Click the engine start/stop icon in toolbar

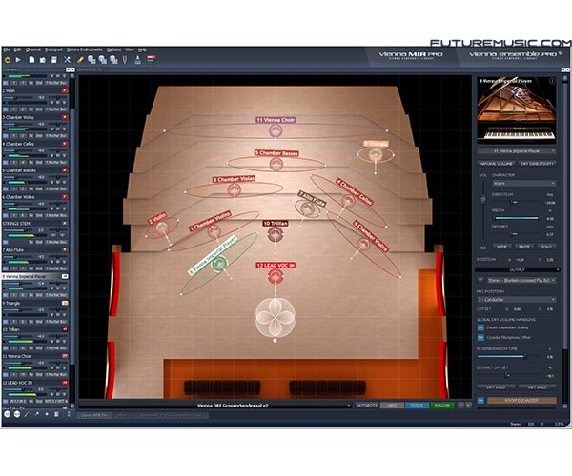[8, 60]
